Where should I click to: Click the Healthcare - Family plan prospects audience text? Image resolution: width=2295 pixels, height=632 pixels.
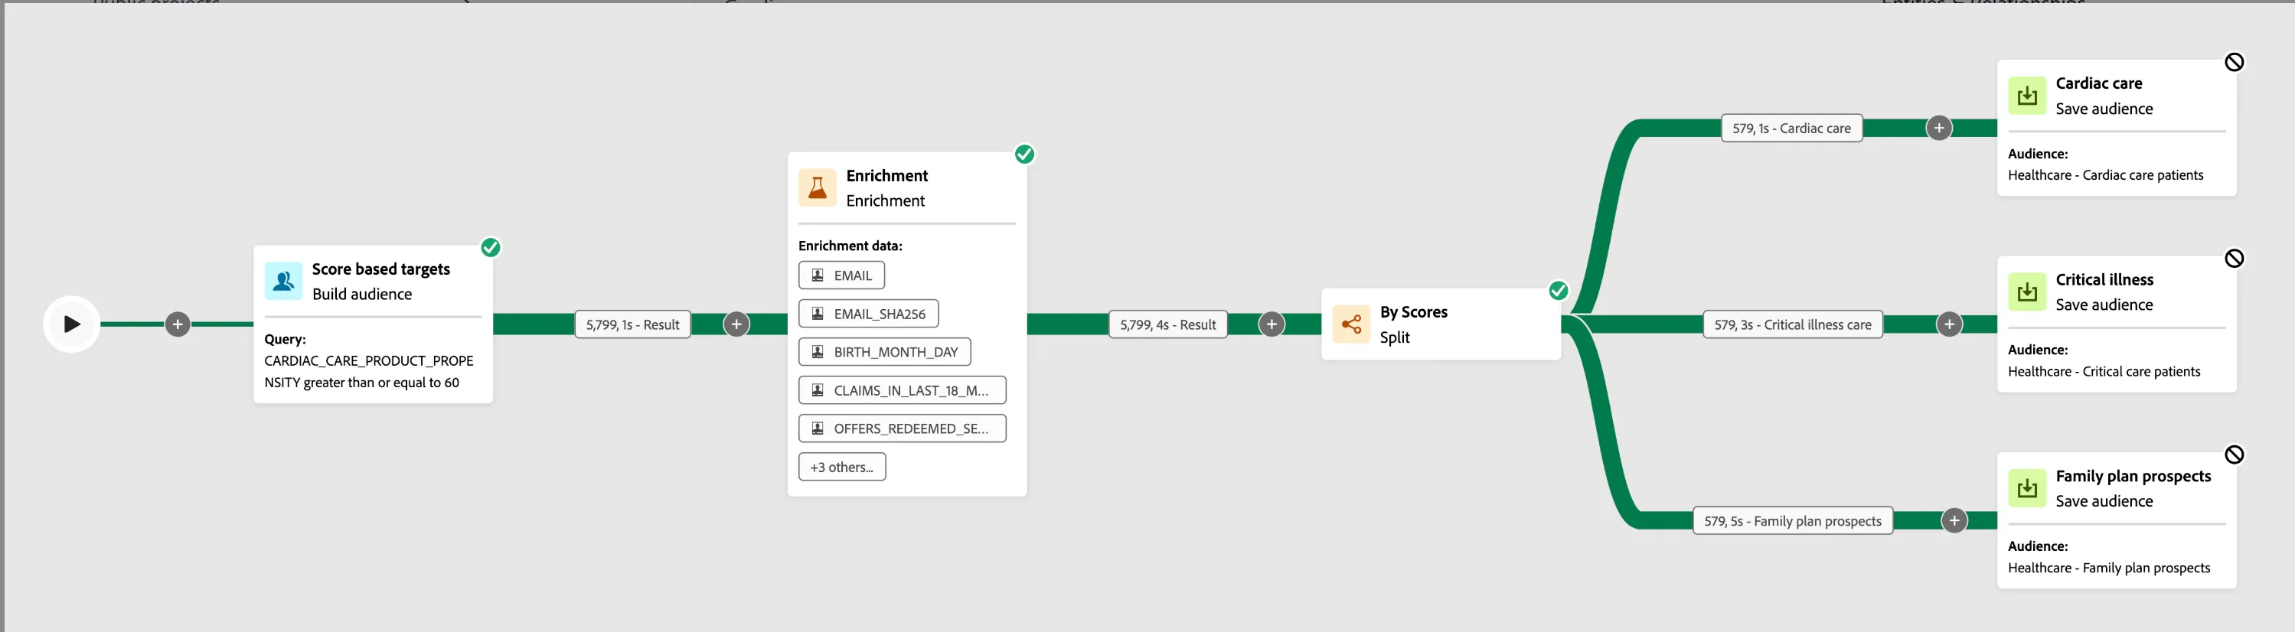(x=2109, y=568)
